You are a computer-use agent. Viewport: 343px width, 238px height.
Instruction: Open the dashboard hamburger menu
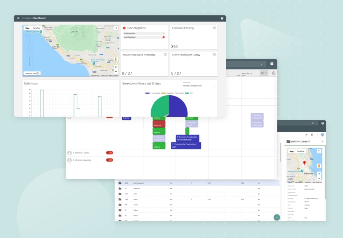click(x=18, y=18)
